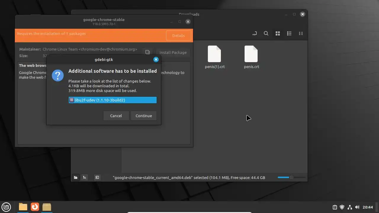
Task: Select the penis.crt file
Action: [x=251, y=57]
